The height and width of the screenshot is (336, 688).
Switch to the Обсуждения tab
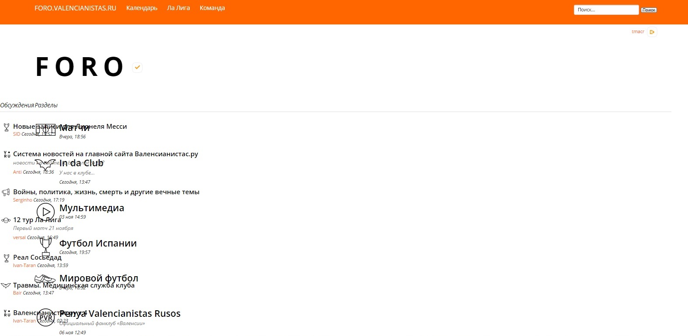click(17, 105)
